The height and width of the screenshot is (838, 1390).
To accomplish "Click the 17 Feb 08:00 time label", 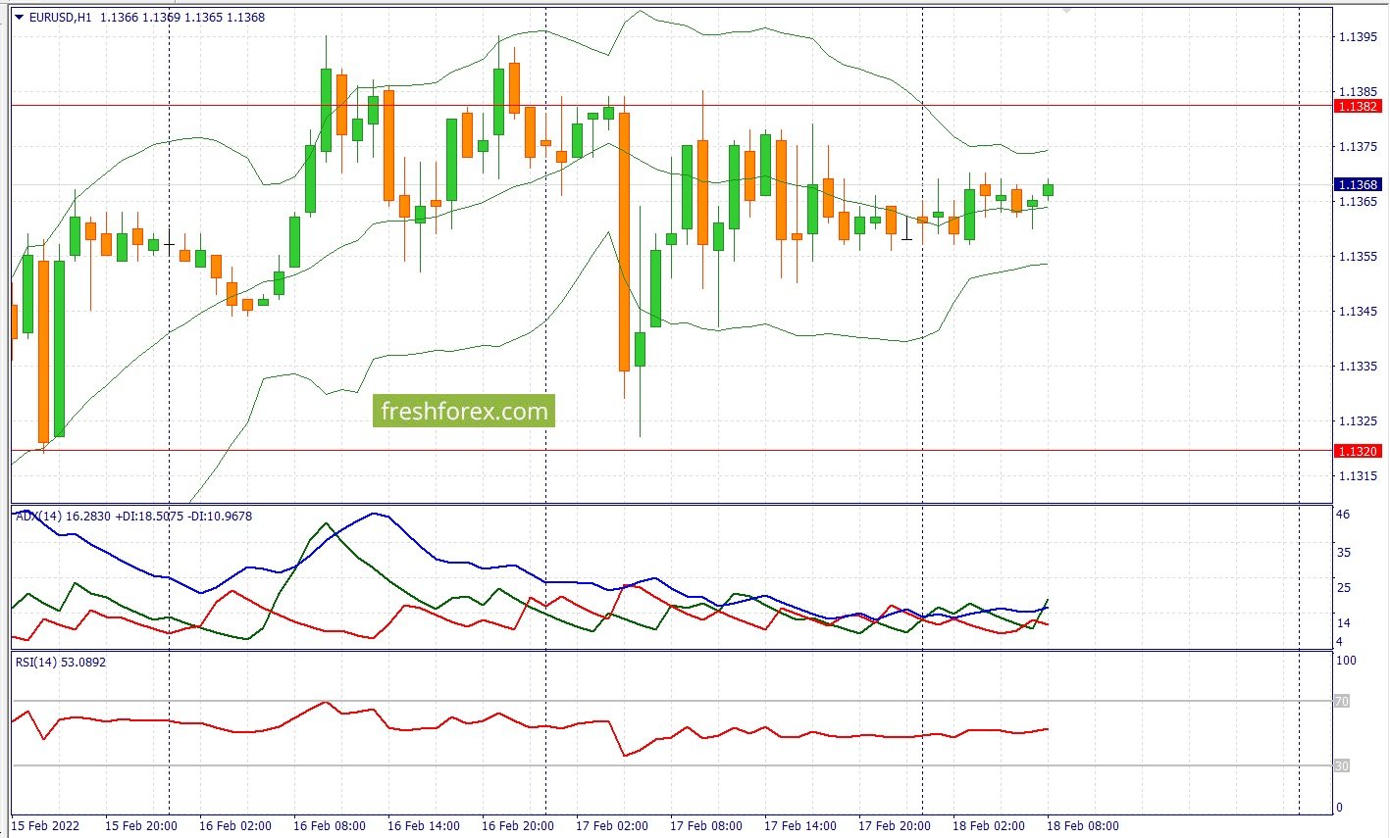I will (706, 825).
